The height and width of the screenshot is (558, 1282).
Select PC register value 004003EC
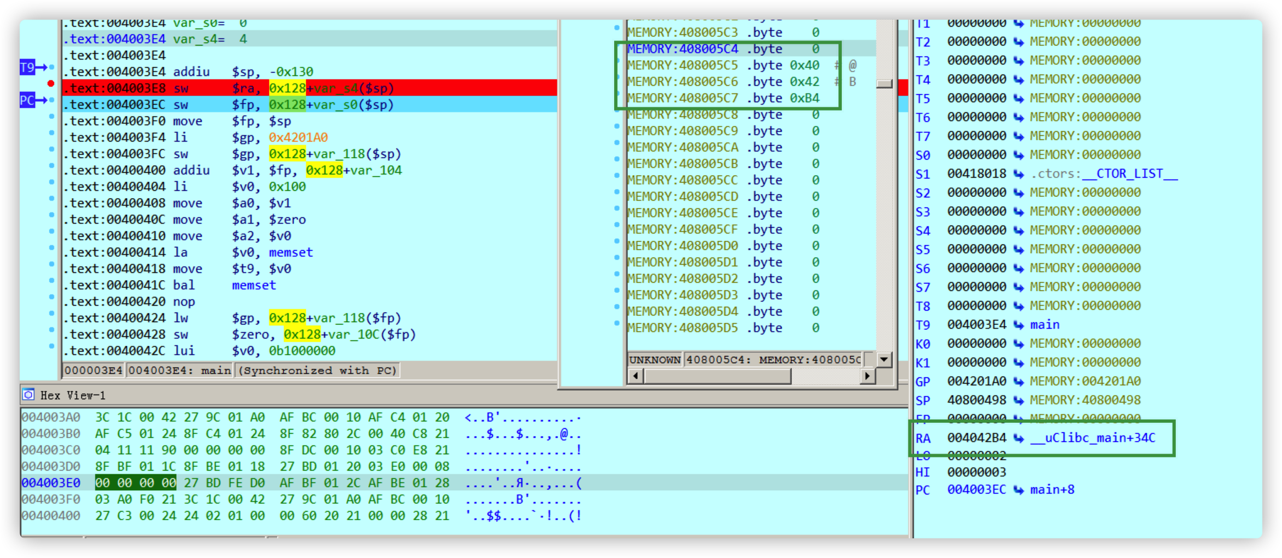[977, 490]
